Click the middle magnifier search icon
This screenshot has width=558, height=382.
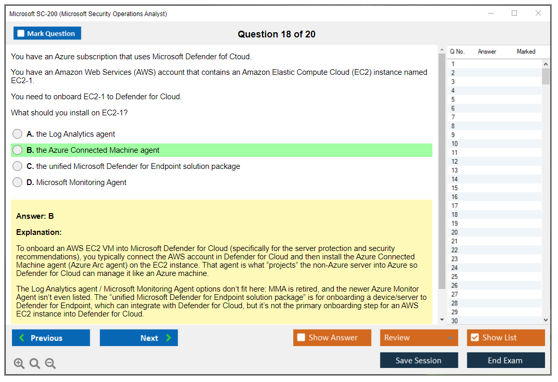pos(34,363)
